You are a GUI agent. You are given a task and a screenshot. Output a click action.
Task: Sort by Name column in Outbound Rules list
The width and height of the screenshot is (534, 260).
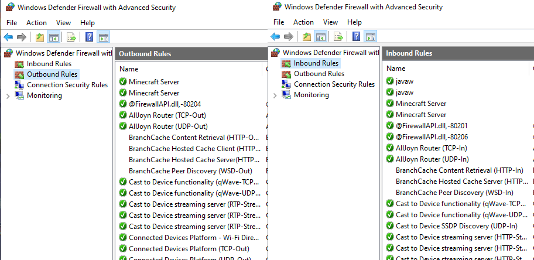(129, 69)
